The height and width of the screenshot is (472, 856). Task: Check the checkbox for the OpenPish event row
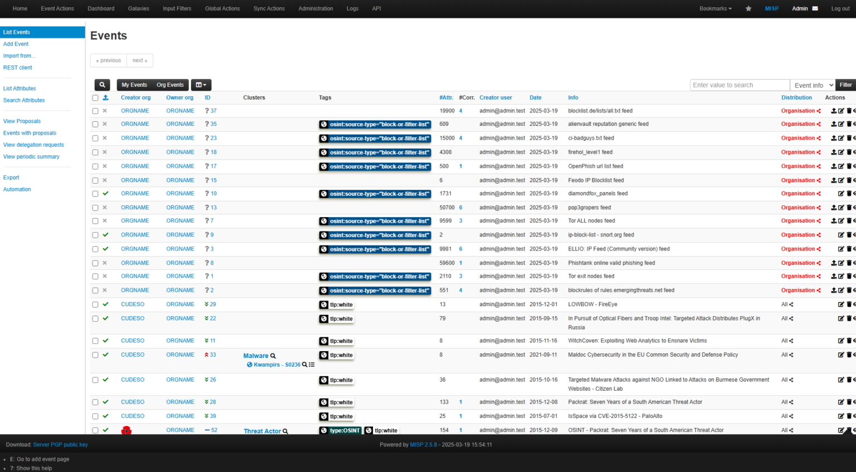[x=95, y=166]
